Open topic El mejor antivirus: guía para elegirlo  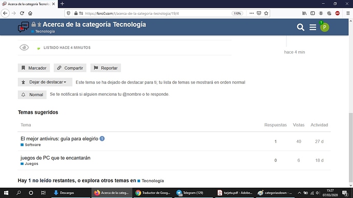59,139
